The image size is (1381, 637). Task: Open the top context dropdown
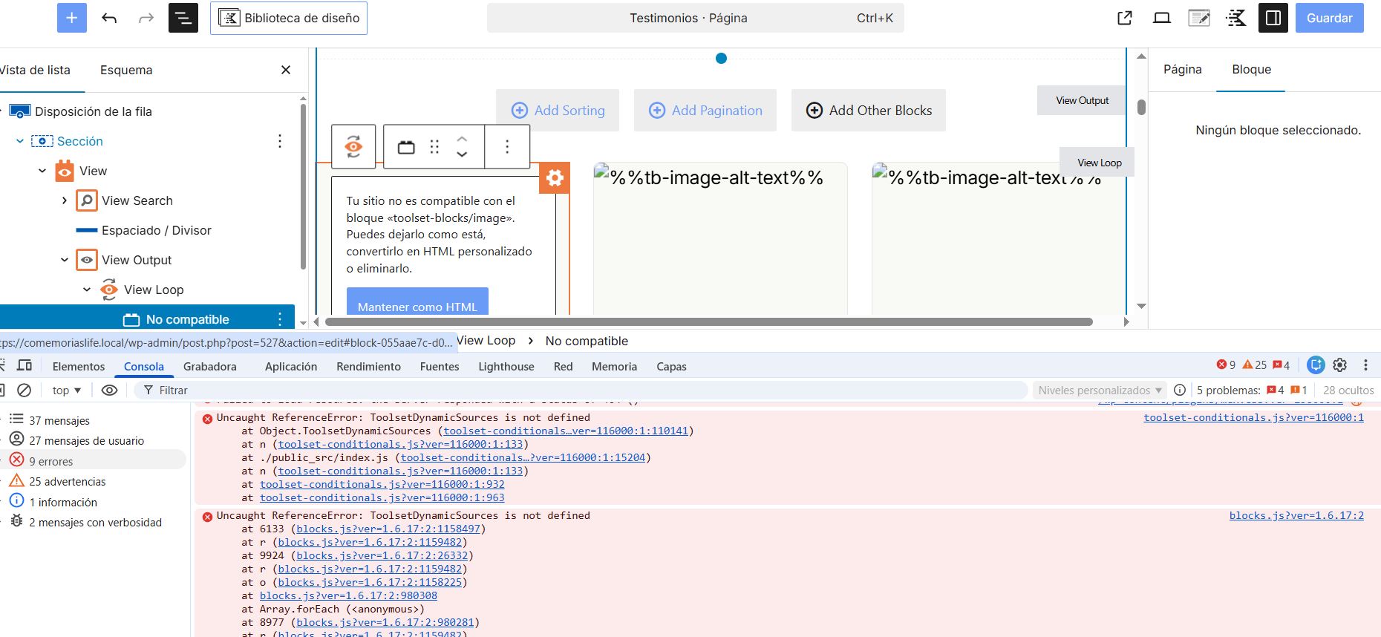pos(67,390)
